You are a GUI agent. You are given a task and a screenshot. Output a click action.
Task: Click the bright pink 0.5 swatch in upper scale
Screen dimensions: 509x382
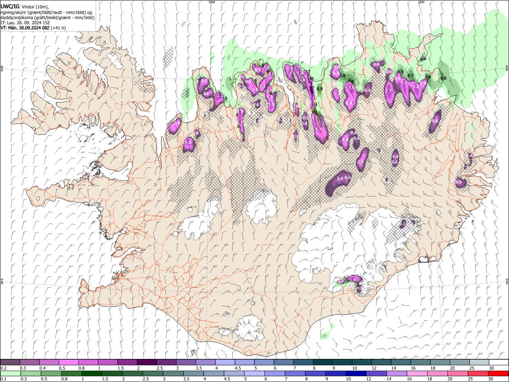point(69,363)
